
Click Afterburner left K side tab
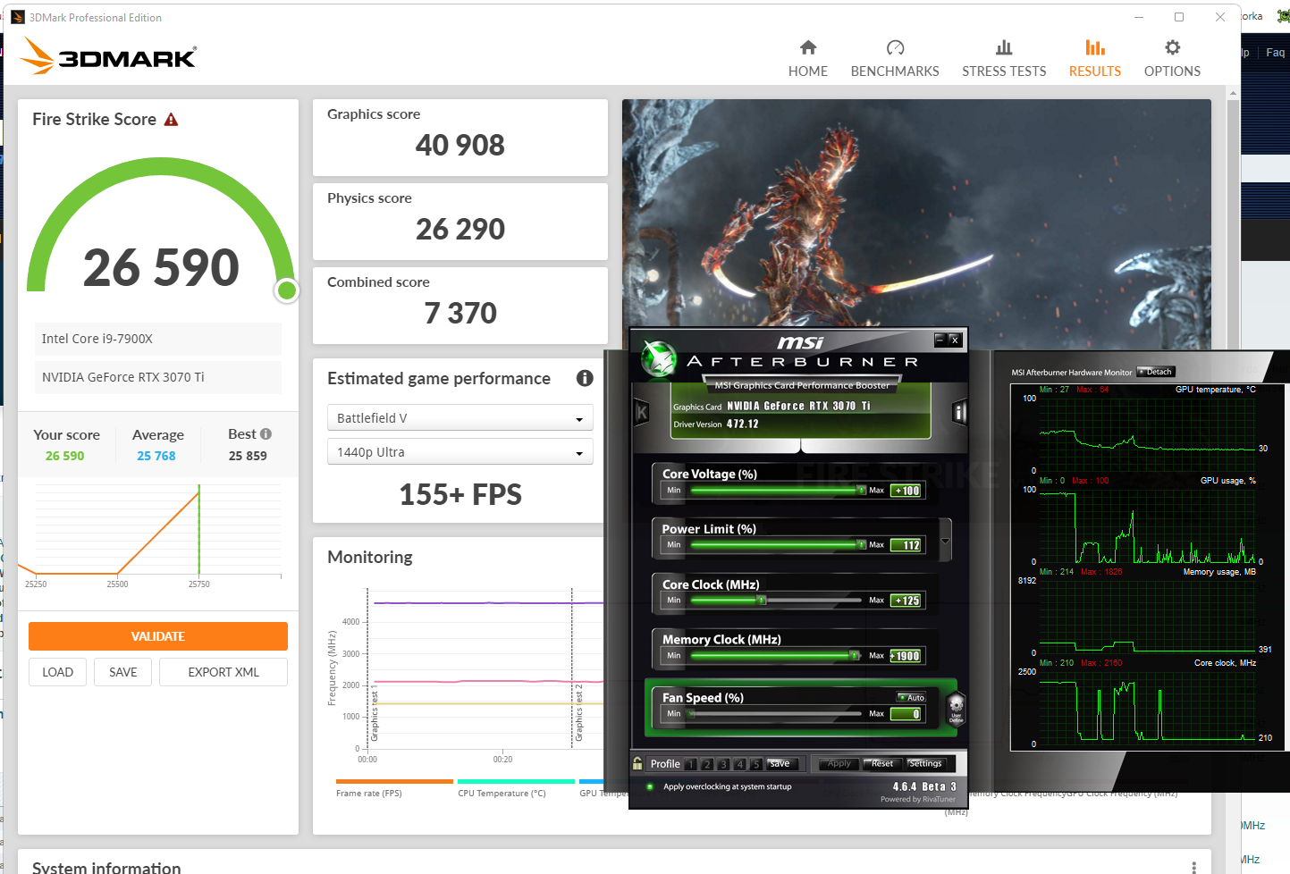(x=641, y=412)
